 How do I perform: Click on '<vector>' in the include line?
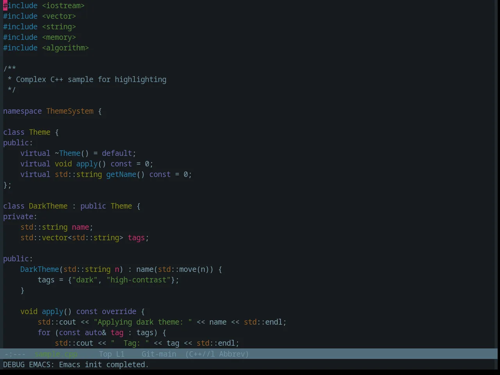(59, 16)
